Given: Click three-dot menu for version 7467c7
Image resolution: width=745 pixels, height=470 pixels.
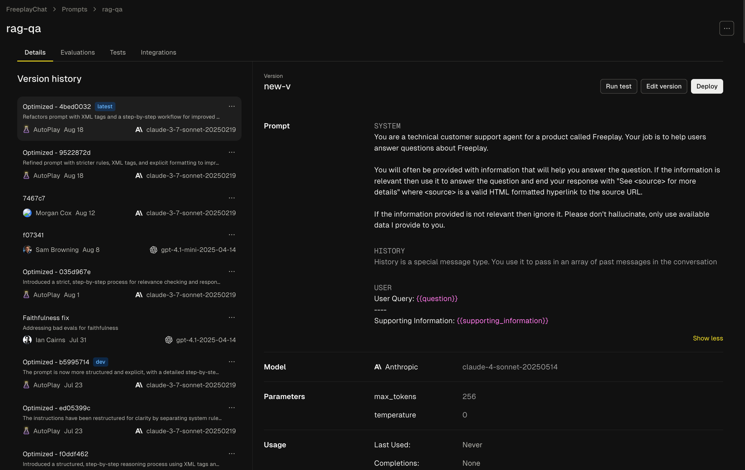Looking at the screenshot, I should (x=231, y=198).
